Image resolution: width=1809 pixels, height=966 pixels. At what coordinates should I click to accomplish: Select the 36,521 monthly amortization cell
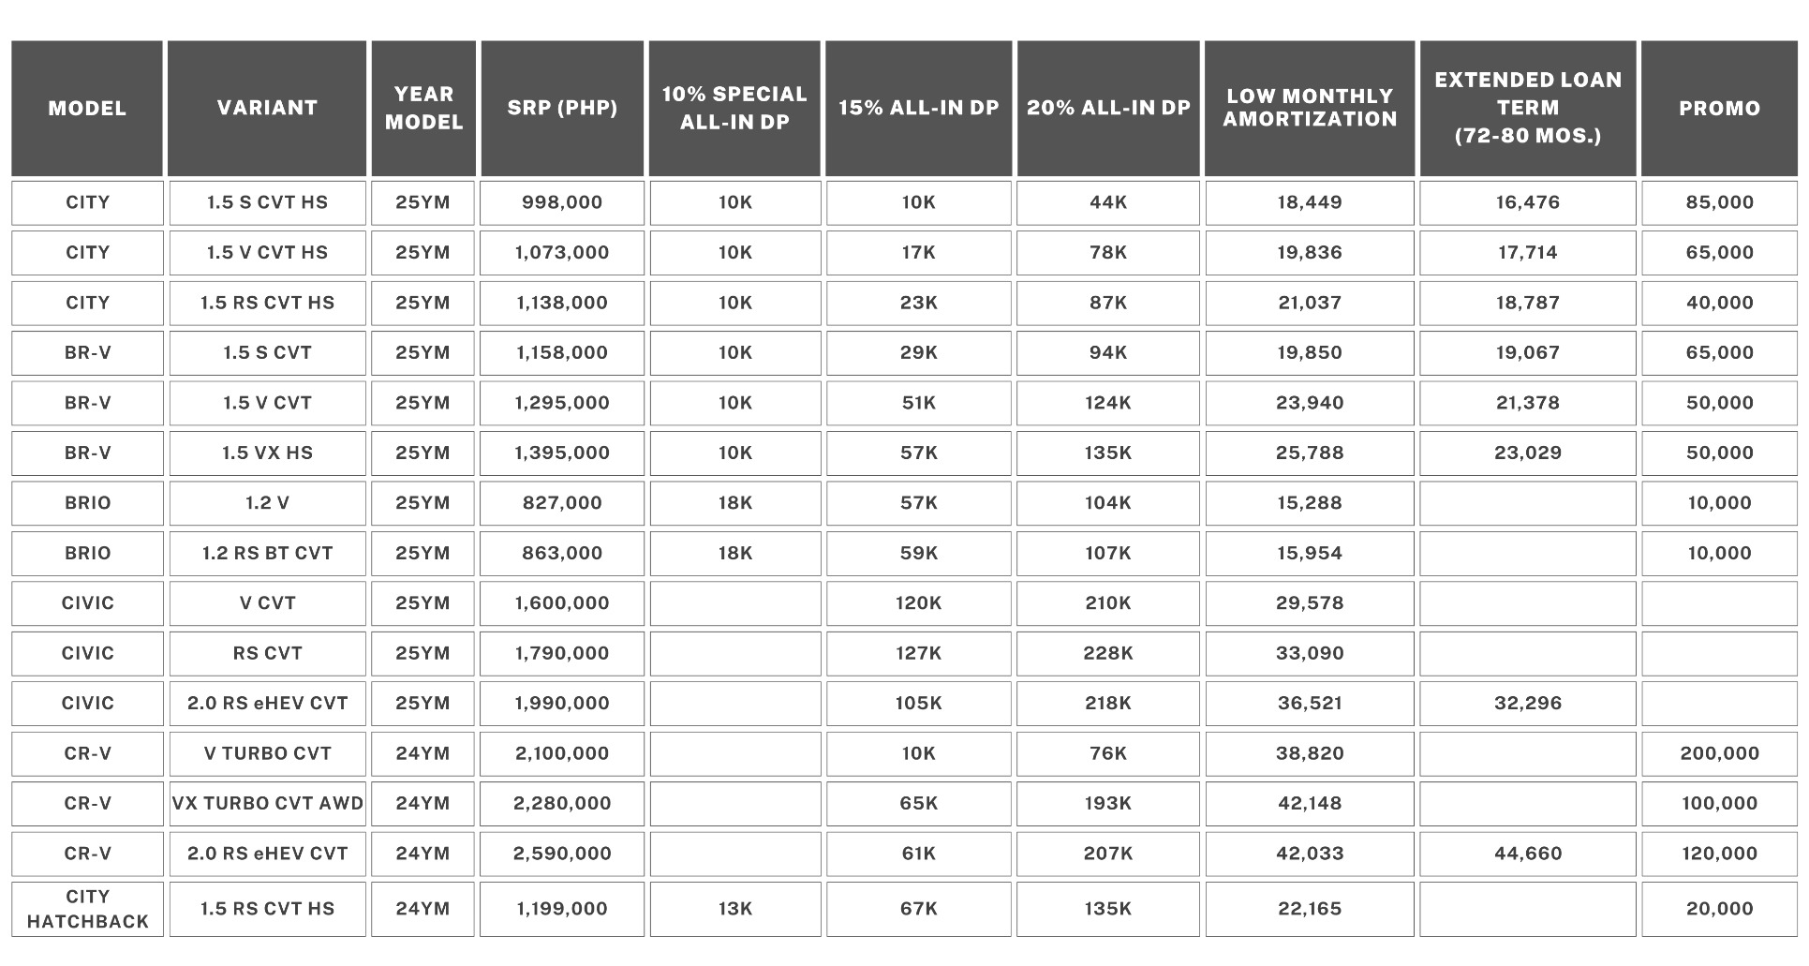(x=1309, y=704)
